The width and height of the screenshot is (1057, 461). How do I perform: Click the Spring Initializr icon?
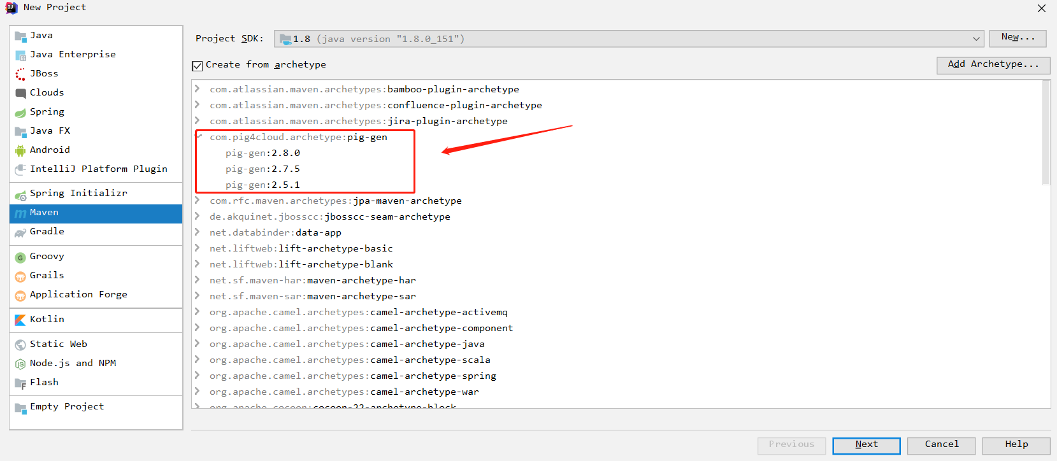[x=20, y=194]
